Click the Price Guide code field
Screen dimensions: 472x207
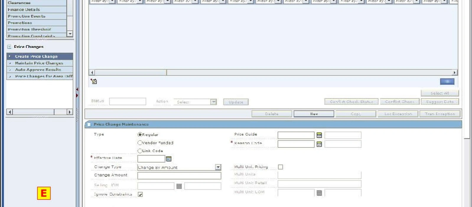[x=296, y=135]
